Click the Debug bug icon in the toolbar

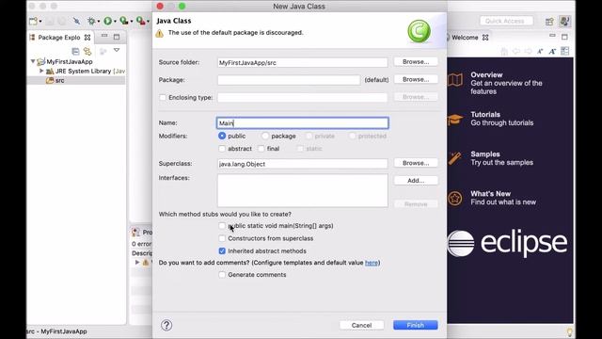pyautogui.click(x=91, y=21)
